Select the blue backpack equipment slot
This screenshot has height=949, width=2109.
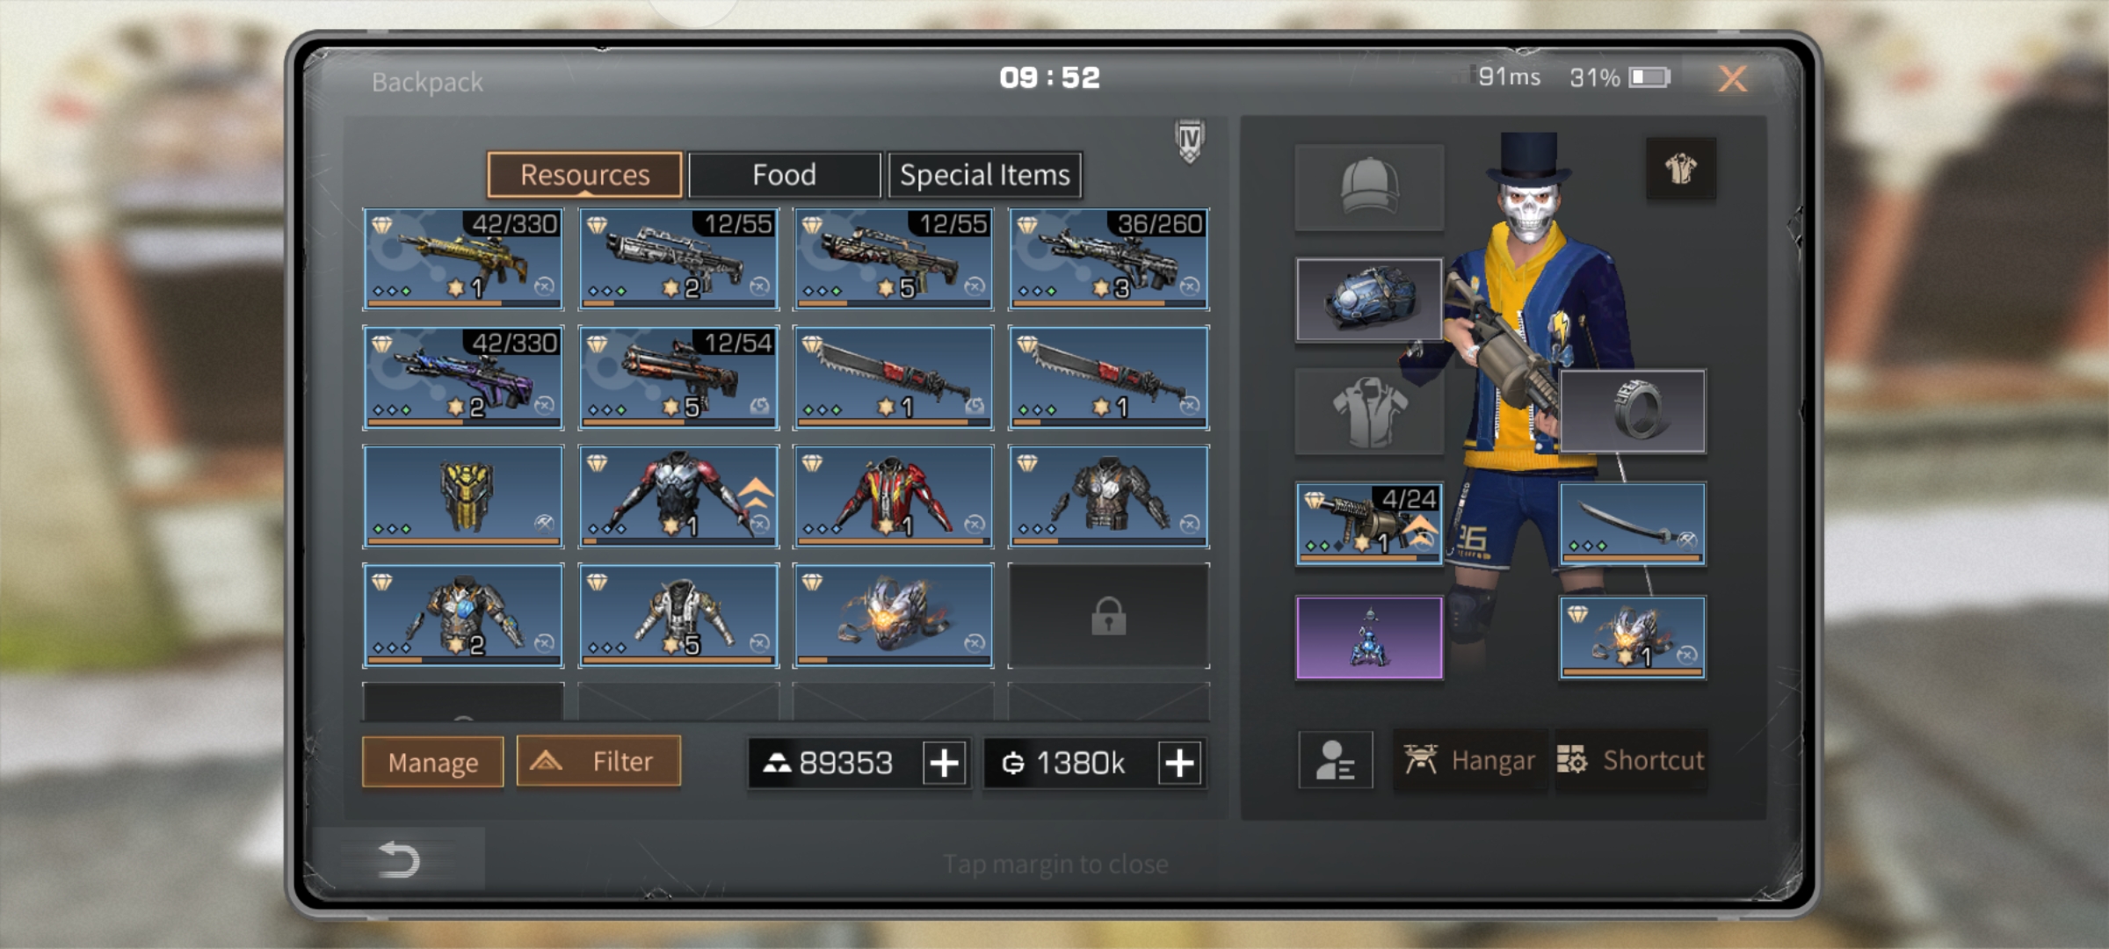[1369, 300]
